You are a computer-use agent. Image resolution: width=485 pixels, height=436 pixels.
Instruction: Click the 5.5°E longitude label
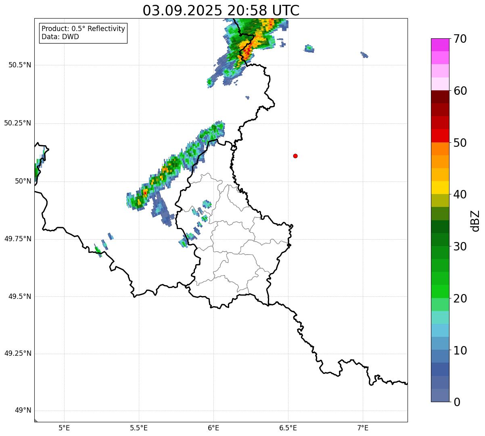tap(139, 428)
